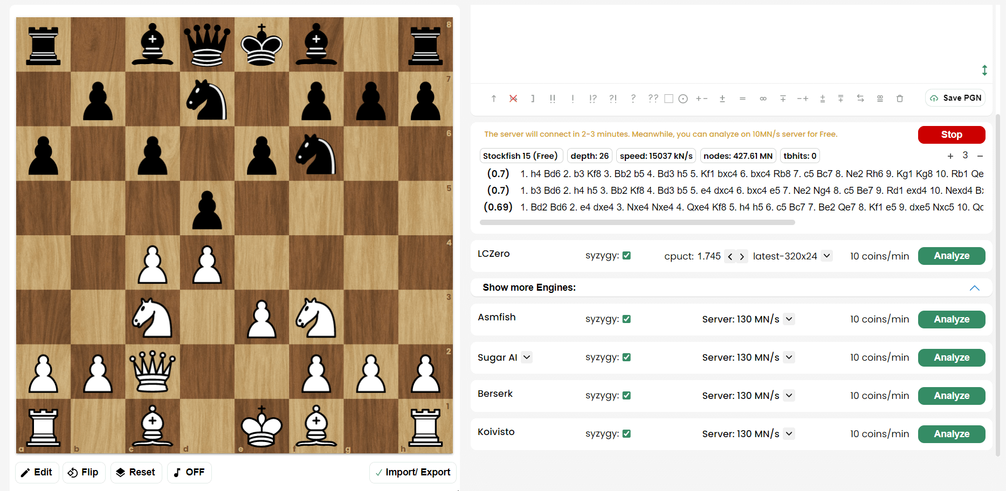Uncheck syzygy for the Asmfish engine

[626, 319]
